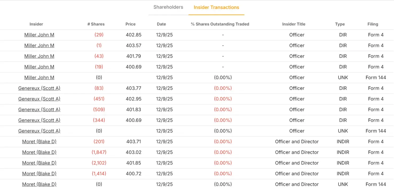Click Moret (Blake D) link priced 400.72
Screen dimensions: 394x189
39,174
